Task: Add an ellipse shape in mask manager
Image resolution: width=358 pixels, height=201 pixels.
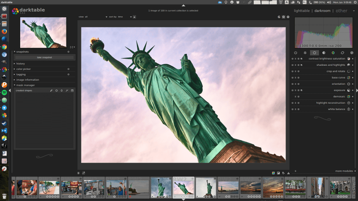Action: click(61, 90)
